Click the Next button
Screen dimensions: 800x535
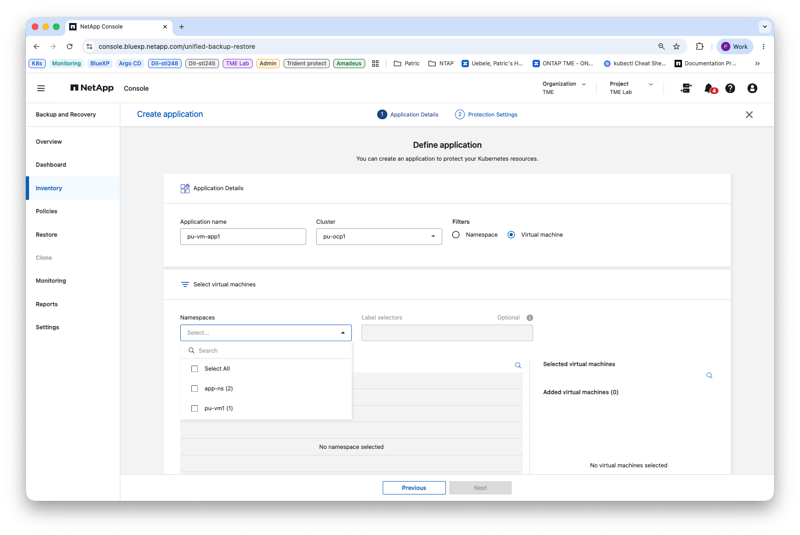[480, 488]
